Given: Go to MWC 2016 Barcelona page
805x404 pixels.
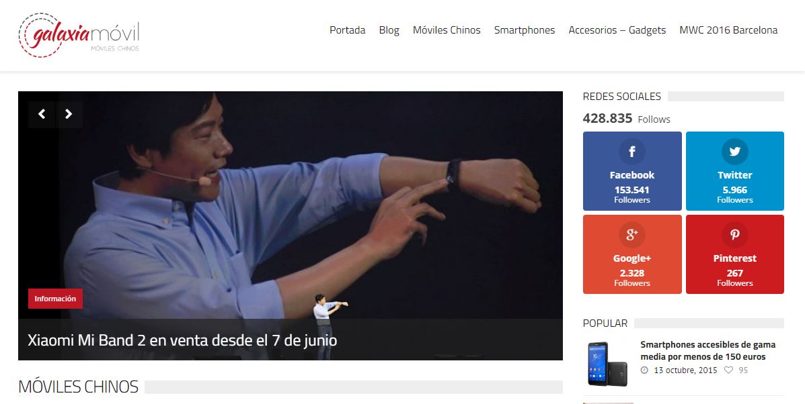Looking at the screenshot, I should point(728,30).
